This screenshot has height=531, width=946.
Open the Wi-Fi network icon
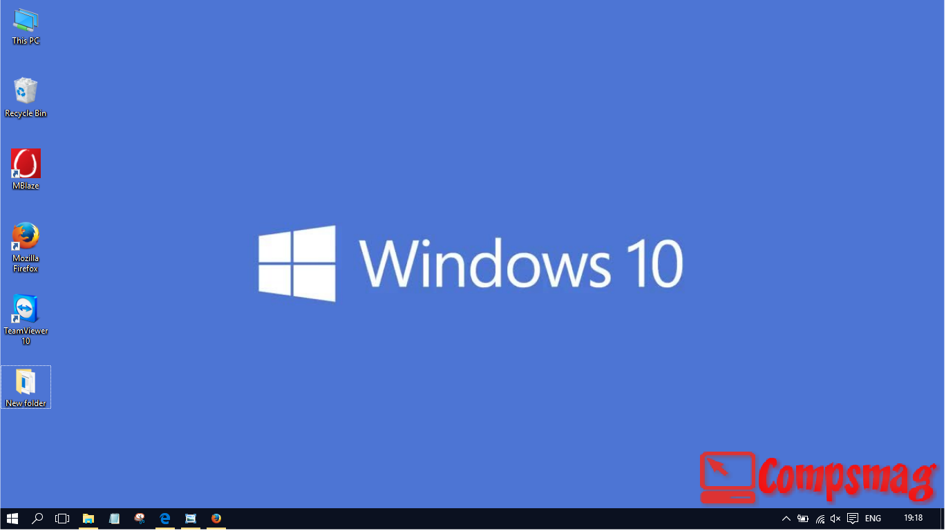[x=820, y=519]
